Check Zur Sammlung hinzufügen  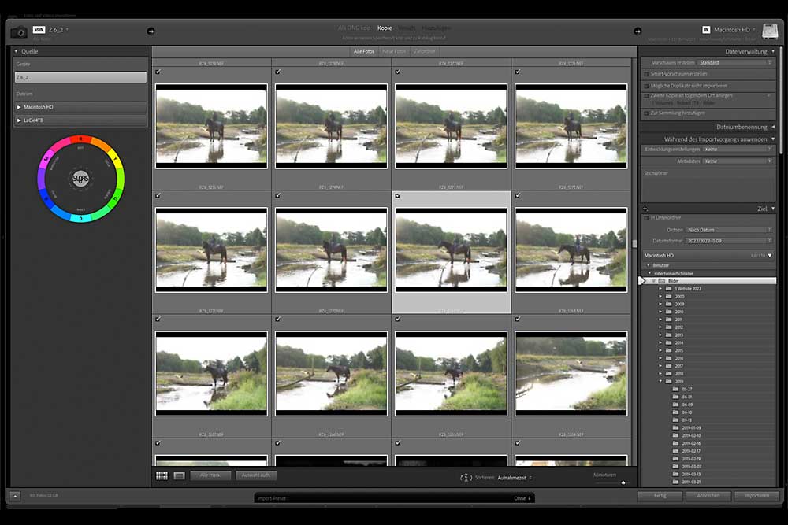(646, 113)
